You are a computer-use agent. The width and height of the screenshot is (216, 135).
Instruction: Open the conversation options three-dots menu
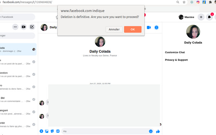tap(15, 27)
